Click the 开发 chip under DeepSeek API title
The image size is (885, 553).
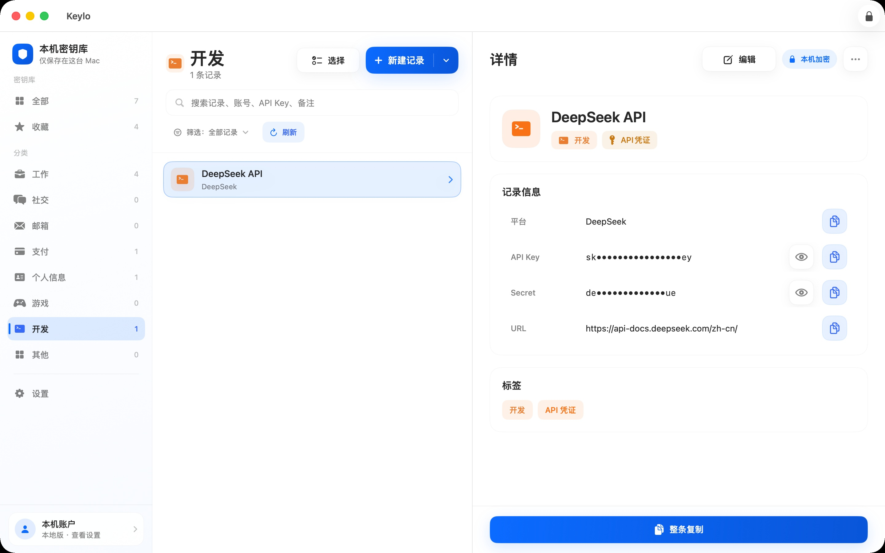click(574, 140)
